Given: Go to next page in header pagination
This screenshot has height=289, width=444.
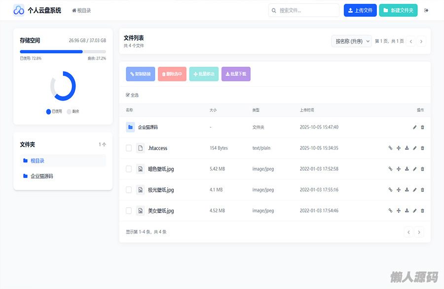Looking at the screenshot, I should [x=421, y=41].
